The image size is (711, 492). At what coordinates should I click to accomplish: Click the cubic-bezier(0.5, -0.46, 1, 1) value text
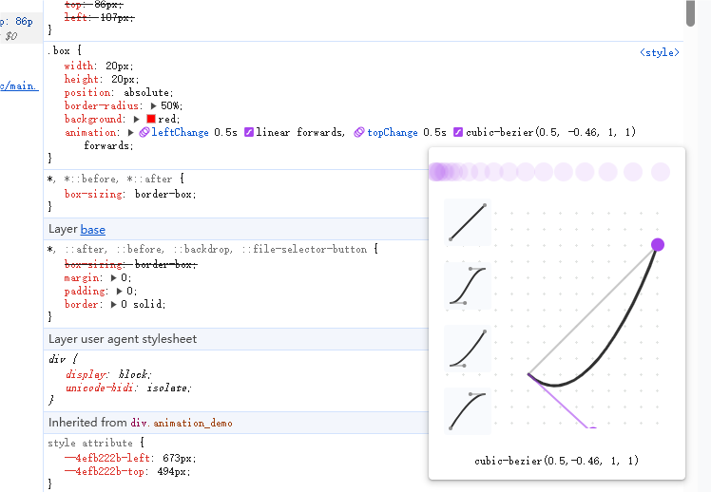click(551, 132)
